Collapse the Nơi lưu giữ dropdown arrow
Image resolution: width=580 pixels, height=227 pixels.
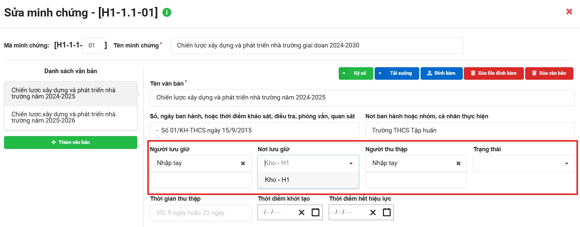(x=351, y=163)
